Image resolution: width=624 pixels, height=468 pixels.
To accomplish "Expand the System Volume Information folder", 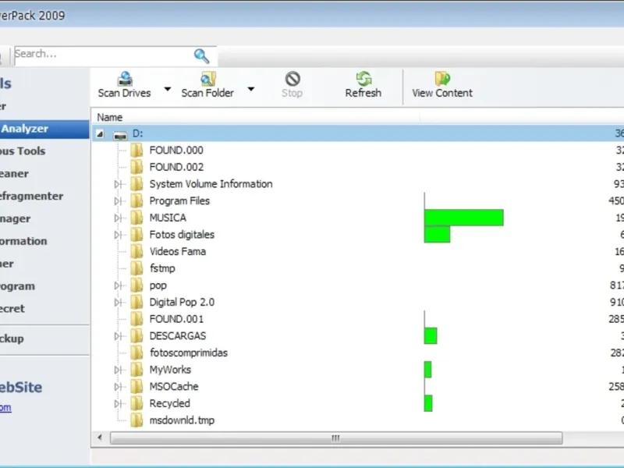I will (x=118, y=184).
